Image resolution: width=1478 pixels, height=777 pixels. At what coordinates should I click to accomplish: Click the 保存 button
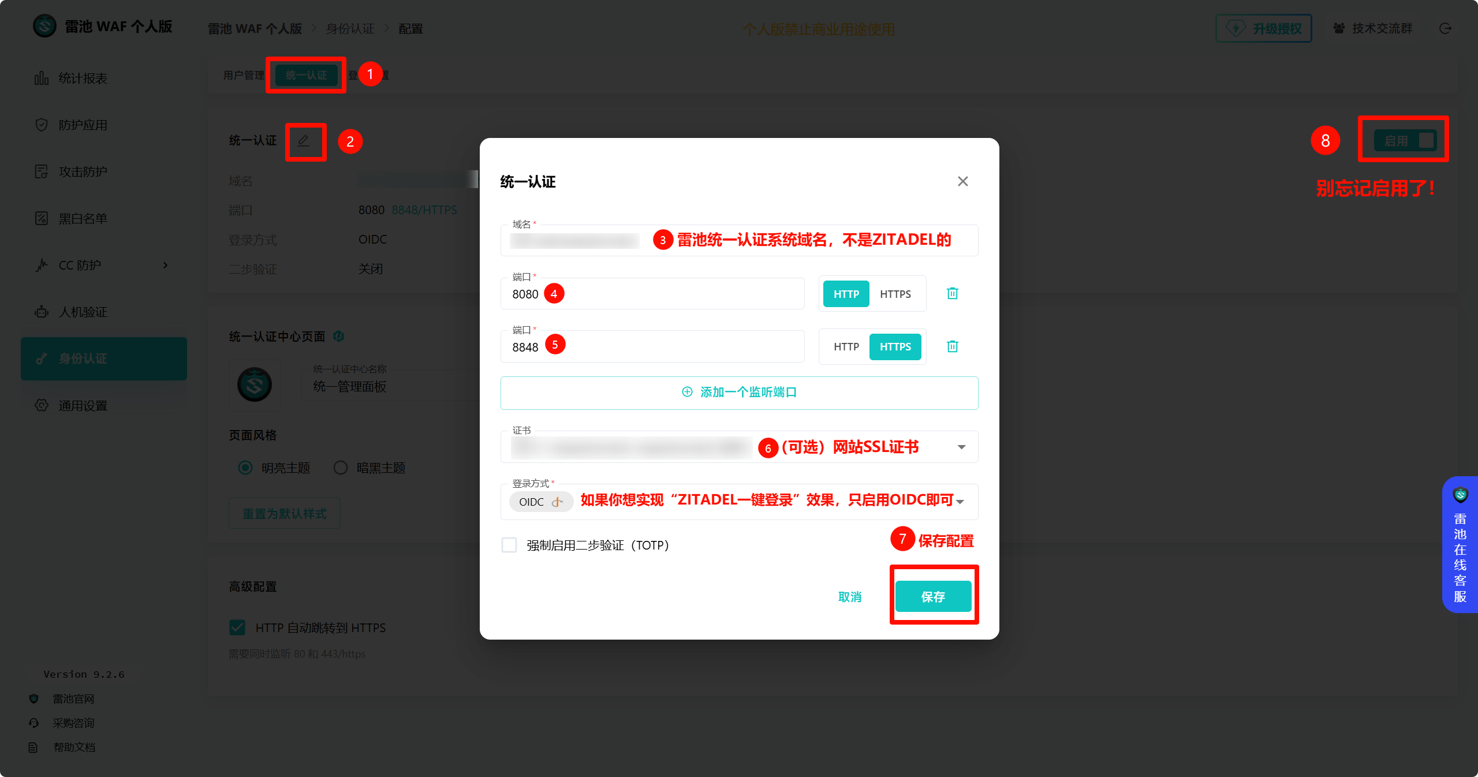coord(933,596)
